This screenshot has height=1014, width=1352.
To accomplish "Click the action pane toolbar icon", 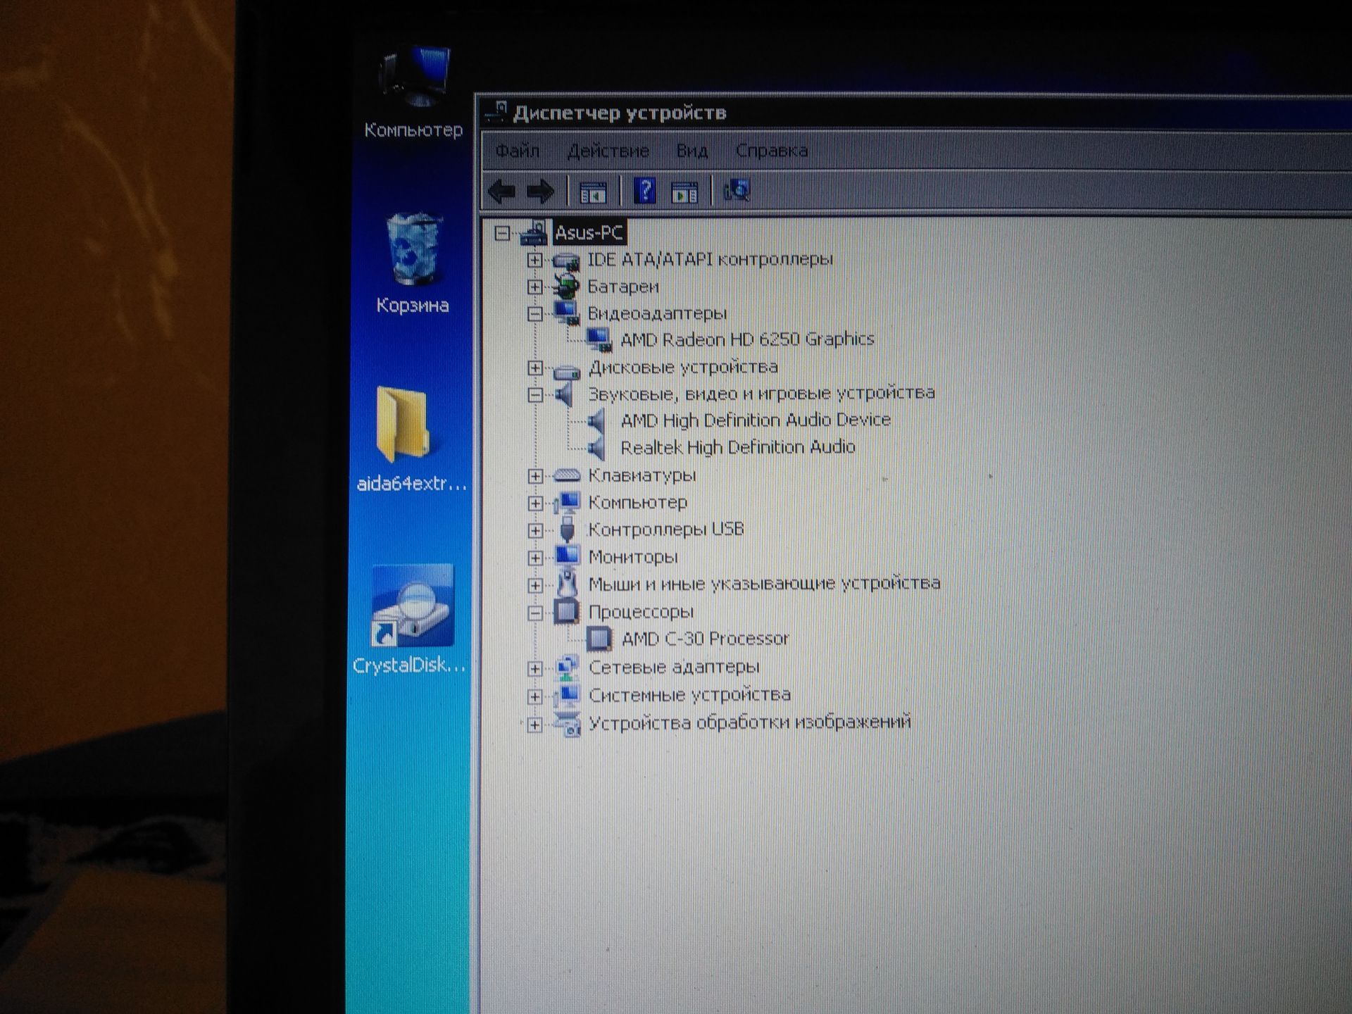I will click(684, 192).
